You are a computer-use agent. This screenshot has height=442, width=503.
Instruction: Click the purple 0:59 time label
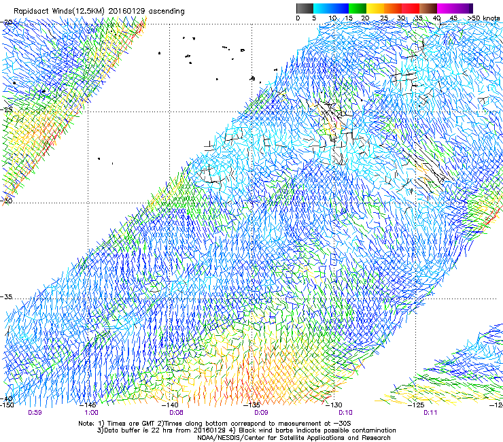(x=35, y=413)
